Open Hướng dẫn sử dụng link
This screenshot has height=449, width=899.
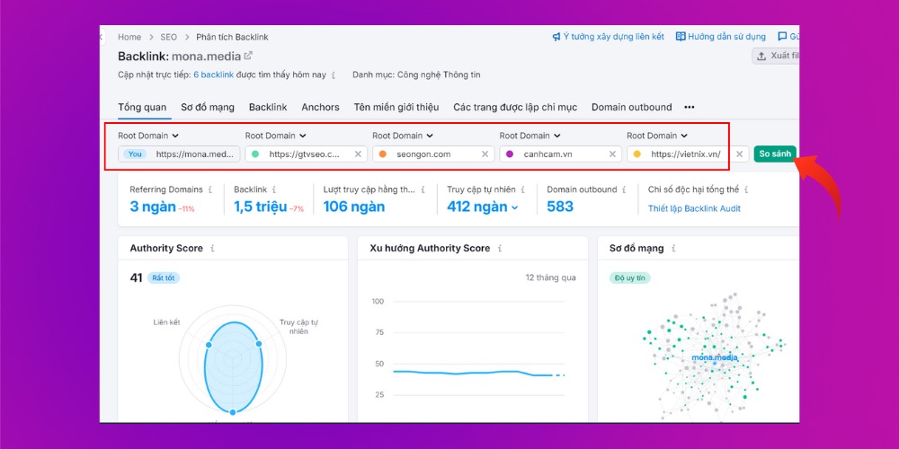point(721,37)
